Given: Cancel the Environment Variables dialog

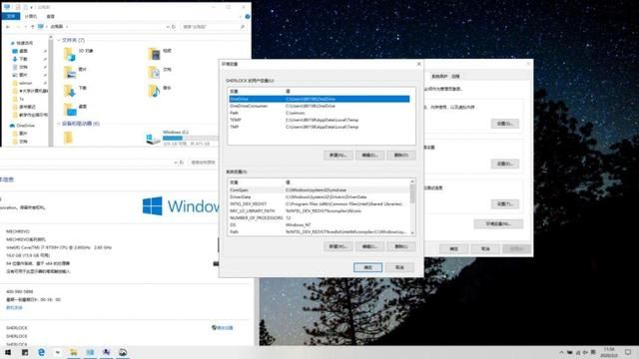Looking at the screenshot, I should click(399, 267).
